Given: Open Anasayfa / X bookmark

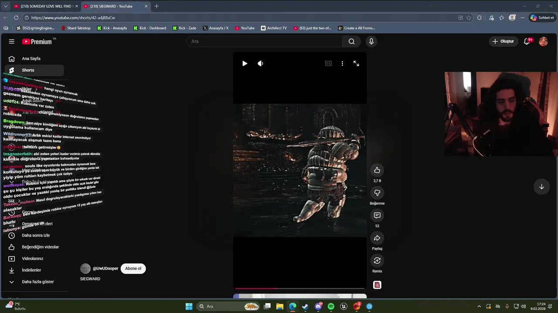Looking at the screenshot, I should point(216,28).
